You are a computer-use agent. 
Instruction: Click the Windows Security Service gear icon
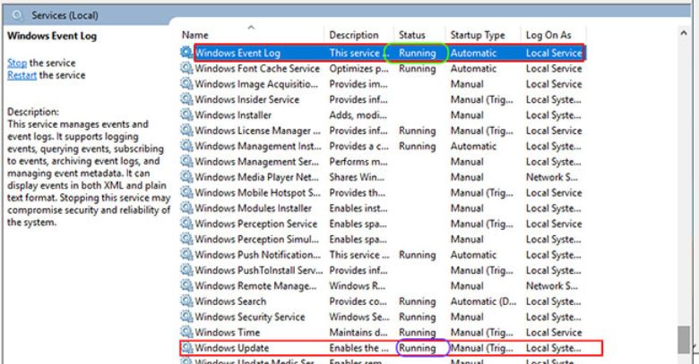coord(186,317)
